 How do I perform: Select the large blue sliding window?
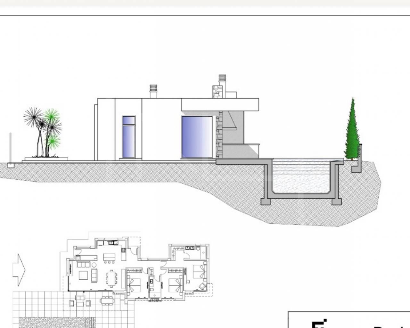pos(197,137)
